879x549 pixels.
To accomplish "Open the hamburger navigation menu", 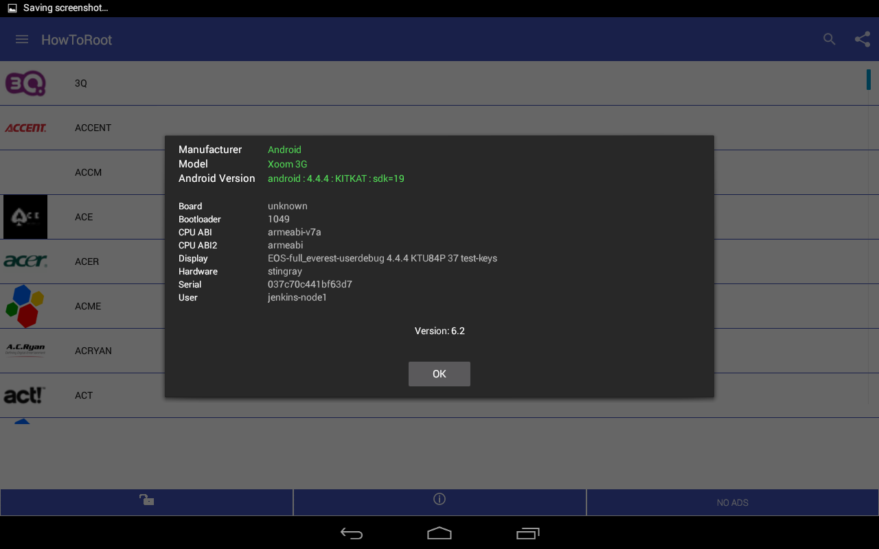I will pyautogui.click(x=22, y=40).
